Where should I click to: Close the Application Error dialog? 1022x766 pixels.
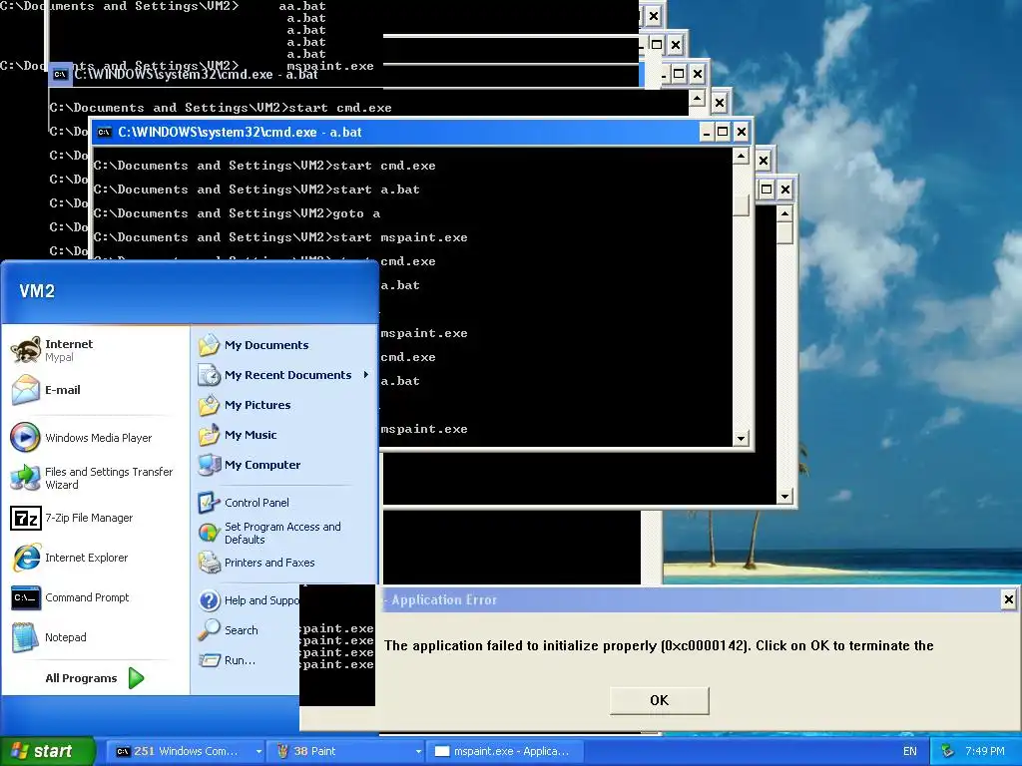1008,599
